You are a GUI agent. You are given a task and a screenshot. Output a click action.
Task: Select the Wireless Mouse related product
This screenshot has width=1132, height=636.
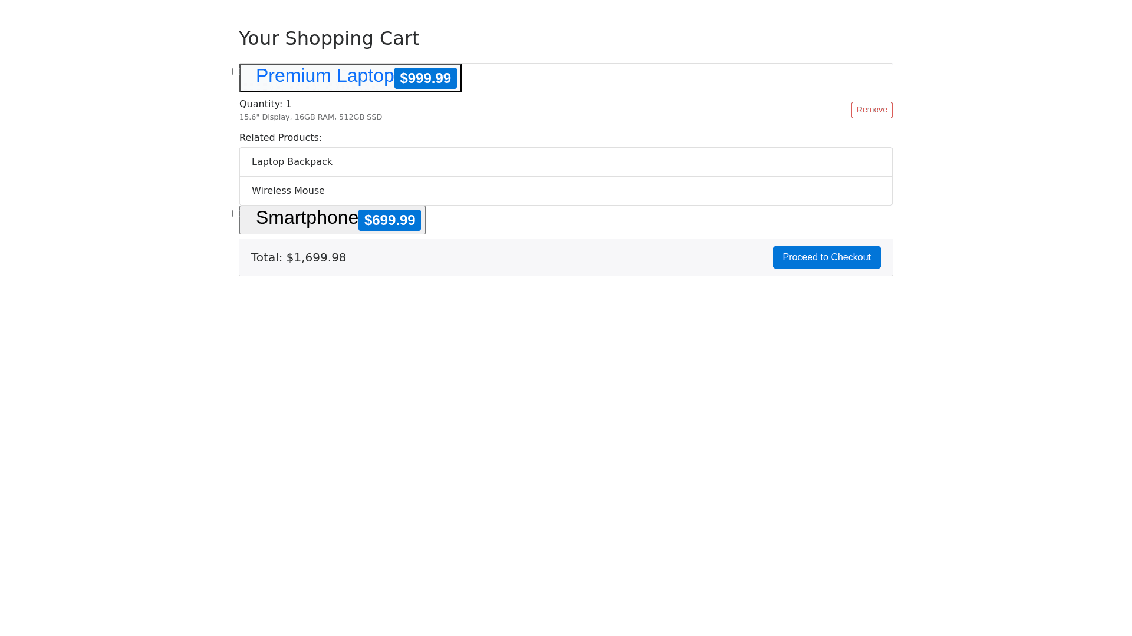click(288, 191)
